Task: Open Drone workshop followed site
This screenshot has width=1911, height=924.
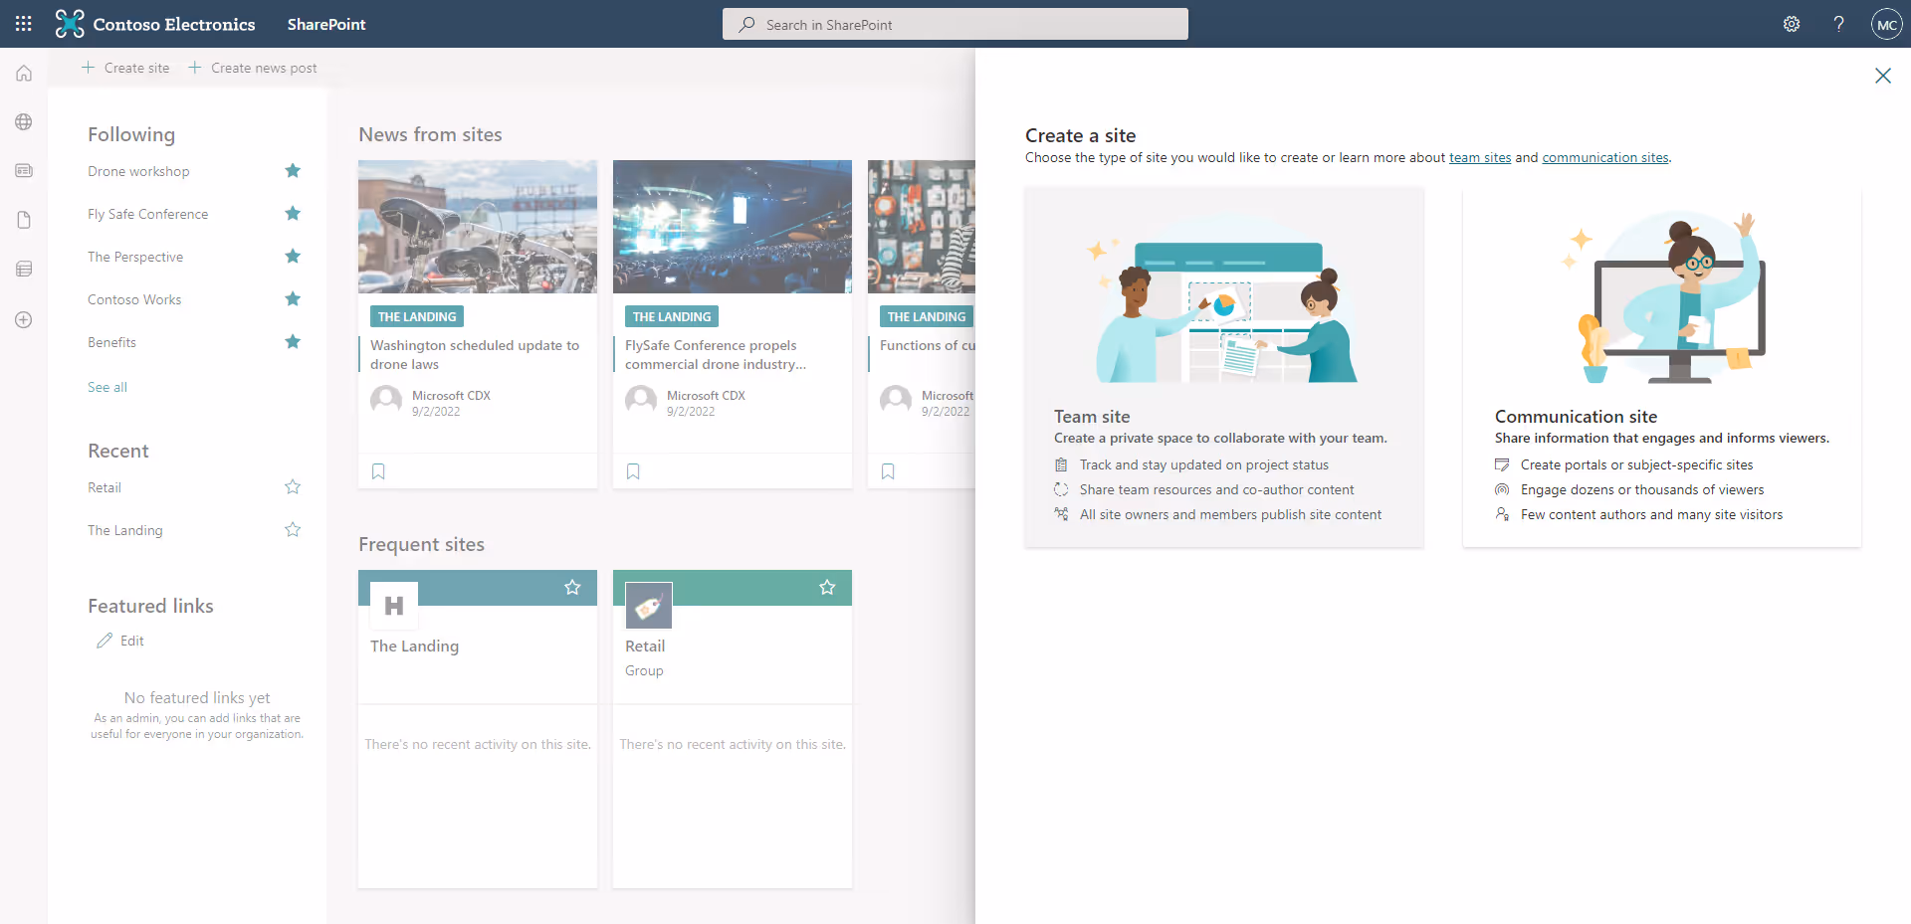Action: coord(138,171)
